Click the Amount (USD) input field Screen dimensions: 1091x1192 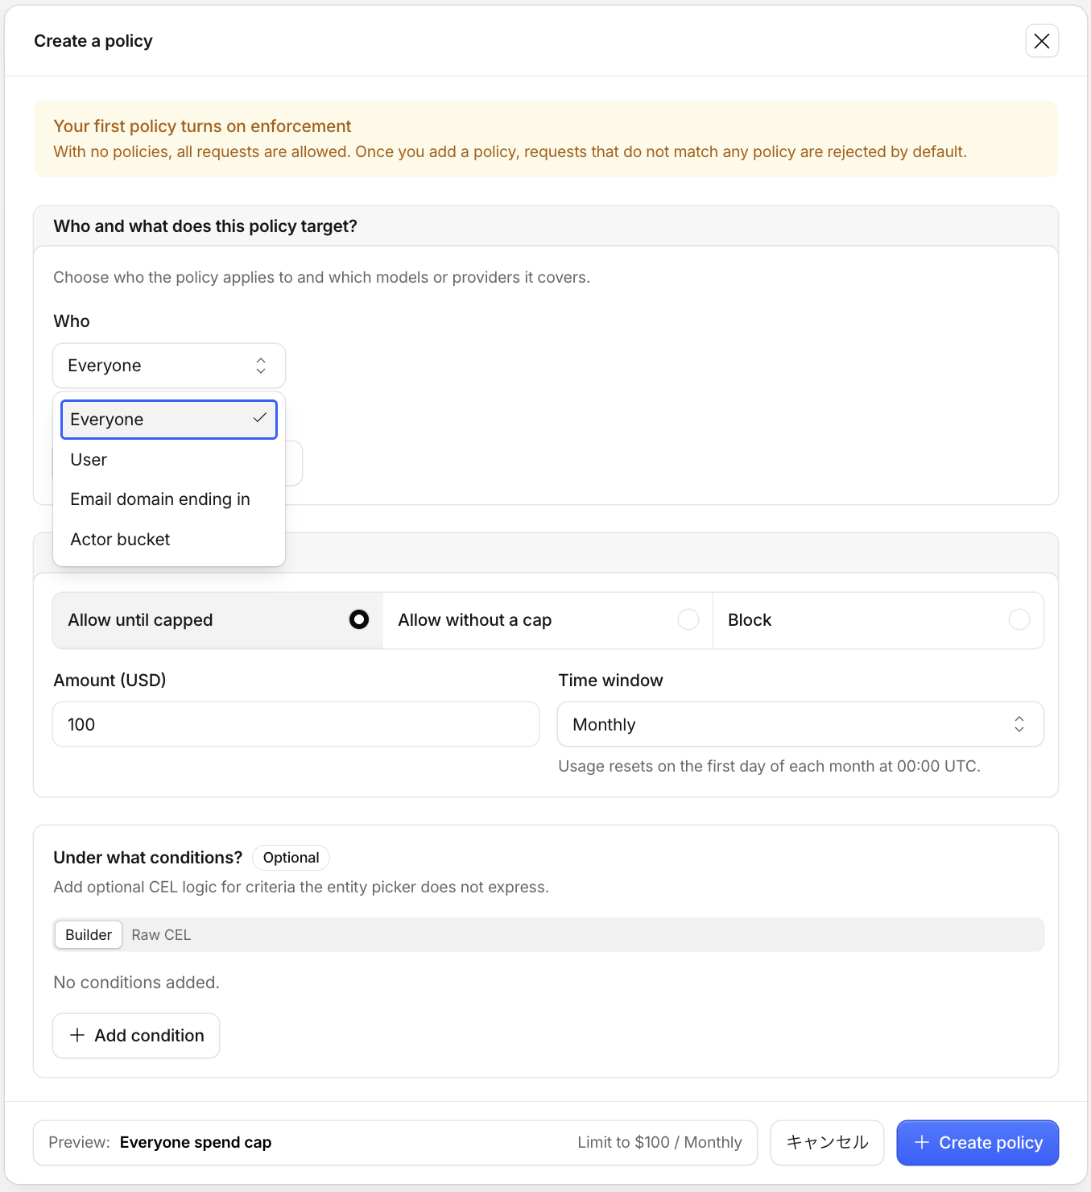(295, 724)
